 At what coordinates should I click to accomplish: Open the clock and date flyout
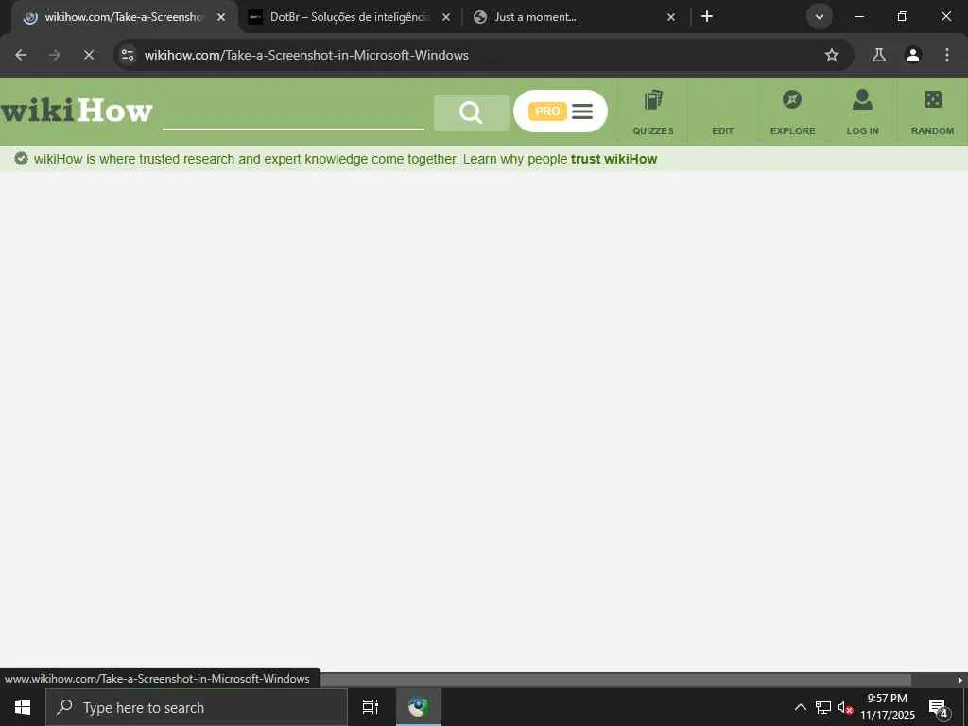click(887, 707)
